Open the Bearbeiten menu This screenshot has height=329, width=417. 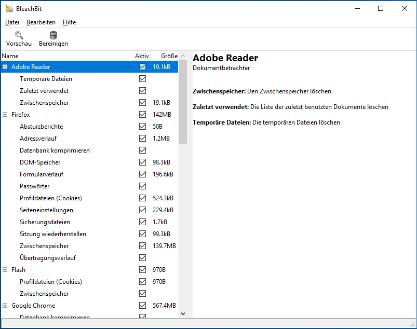41,22
